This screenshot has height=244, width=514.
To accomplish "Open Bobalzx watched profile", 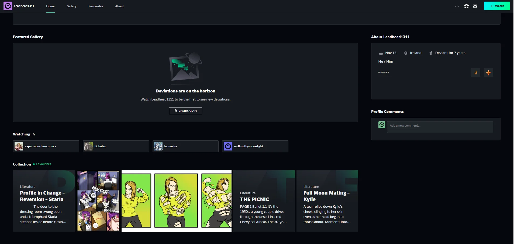I will coord(116,146).
